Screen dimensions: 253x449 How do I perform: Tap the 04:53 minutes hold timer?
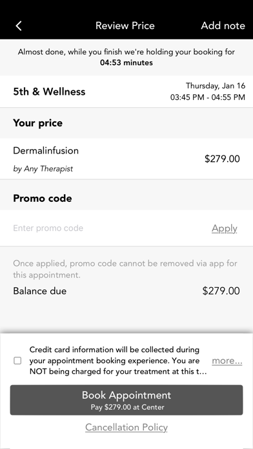(126, 63)
